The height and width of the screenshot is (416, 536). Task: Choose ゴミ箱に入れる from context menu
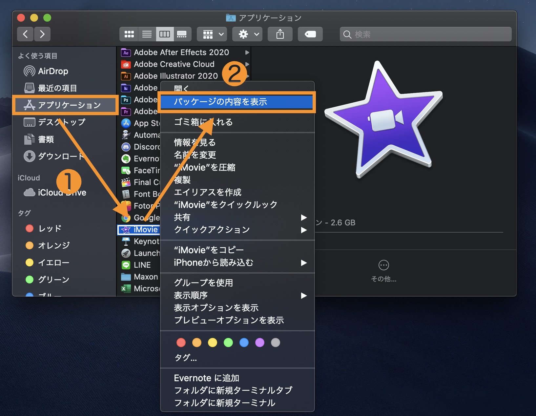237,122
